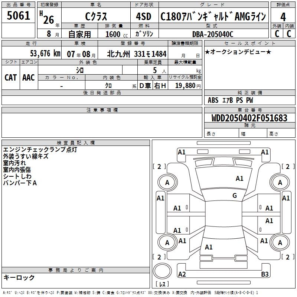Click the damage code legend line

(131, 293)
